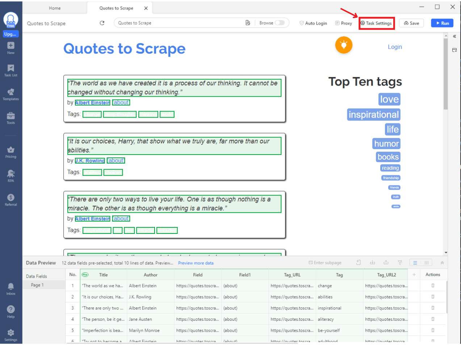
Task: Toggle the Browse mode switch
Action: click(280, 23)
